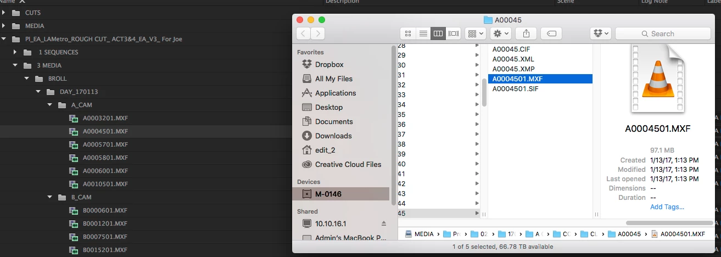Switch Finder to column view

pos(438,33)
